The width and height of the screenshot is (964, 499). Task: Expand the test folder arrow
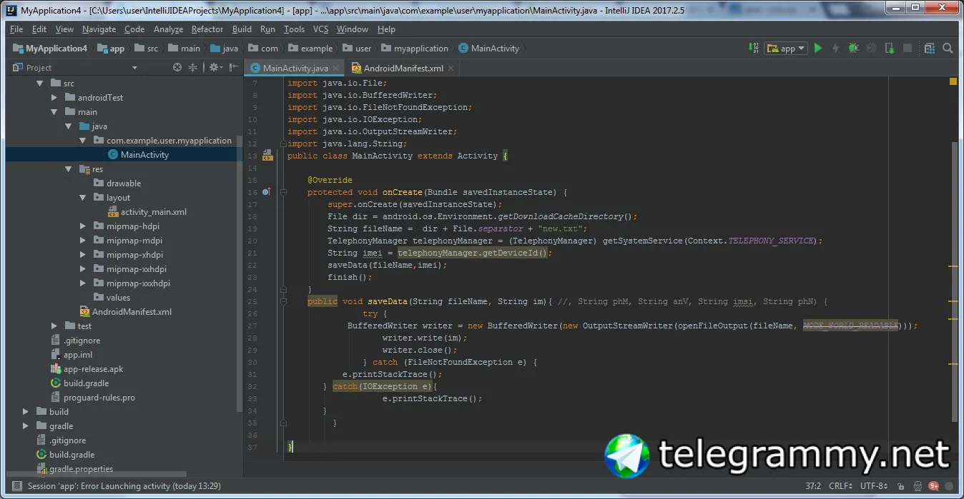[54, 326]
